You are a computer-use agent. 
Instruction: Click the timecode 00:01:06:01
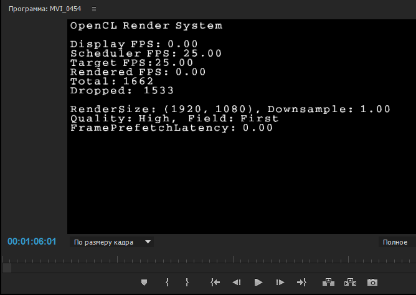32,241
